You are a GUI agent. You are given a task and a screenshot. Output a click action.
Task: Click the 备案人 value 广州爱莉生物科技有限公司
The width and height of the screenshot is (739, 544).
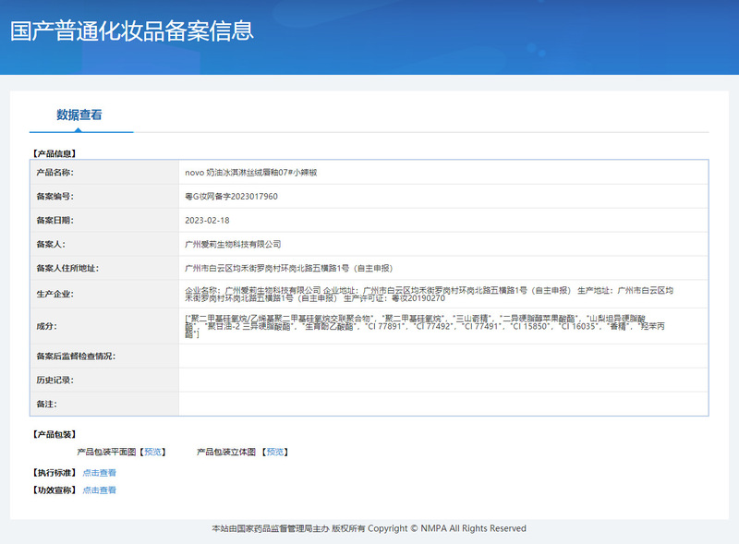[233, 245]
